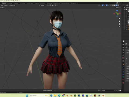Screen dimensions: 129x97
Task: Enable snapping with the magnet icon
Action: click(x=50, y=5)
